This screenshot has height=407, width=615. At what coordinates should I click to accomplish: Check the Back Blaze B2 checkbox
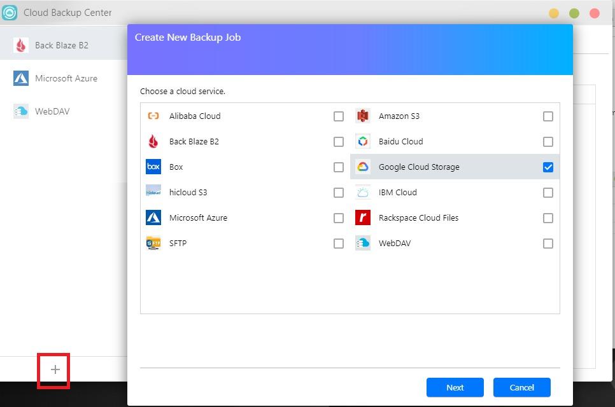[338, 142]
